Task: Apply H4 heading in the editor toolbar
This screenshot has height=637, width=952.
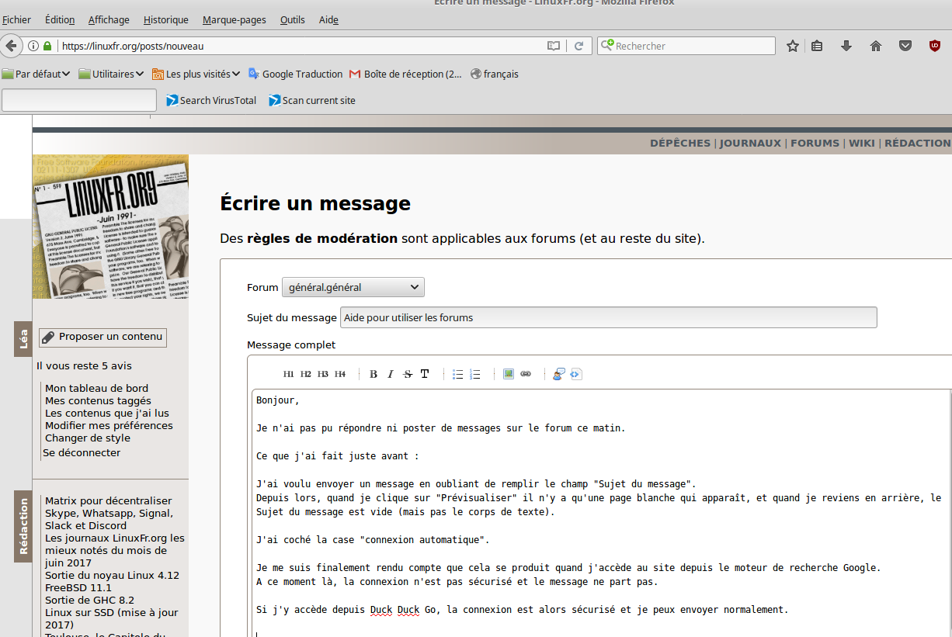Action: click(340, 374)
